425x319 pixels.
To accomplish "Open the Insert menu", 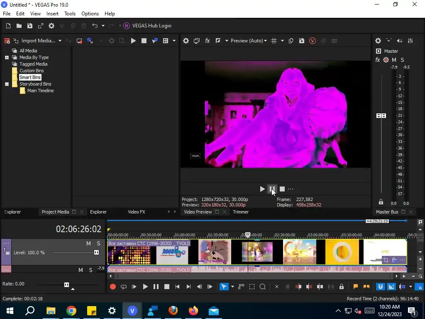I will pyautogui.click(x=52, y=14).
